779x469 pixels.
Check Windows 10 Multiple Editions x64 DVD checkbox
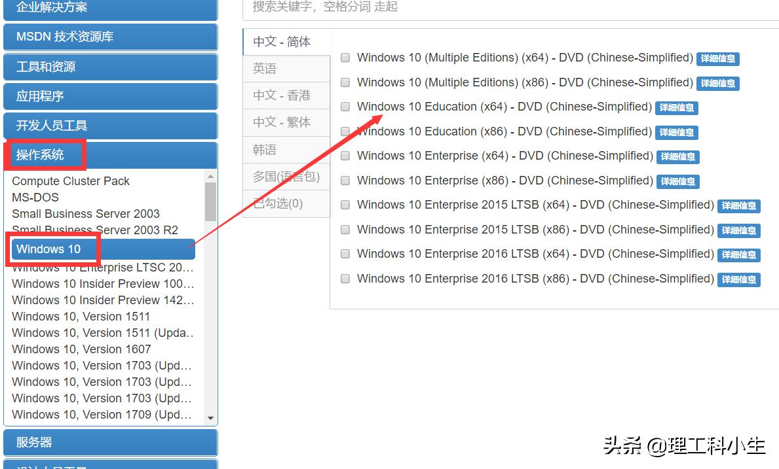[345, 58]
